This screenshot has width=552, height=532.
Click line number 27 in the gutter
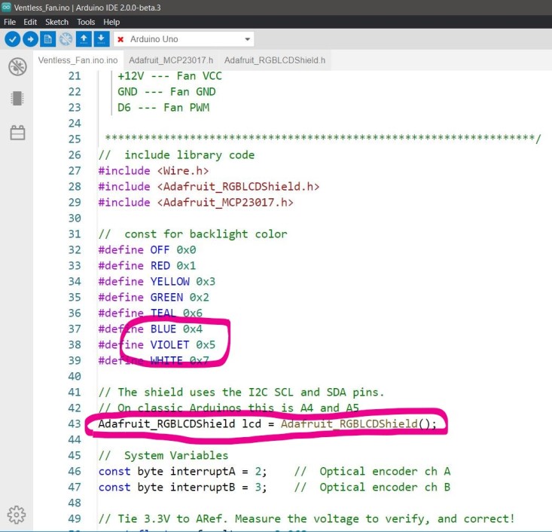(x=75, y=170)
